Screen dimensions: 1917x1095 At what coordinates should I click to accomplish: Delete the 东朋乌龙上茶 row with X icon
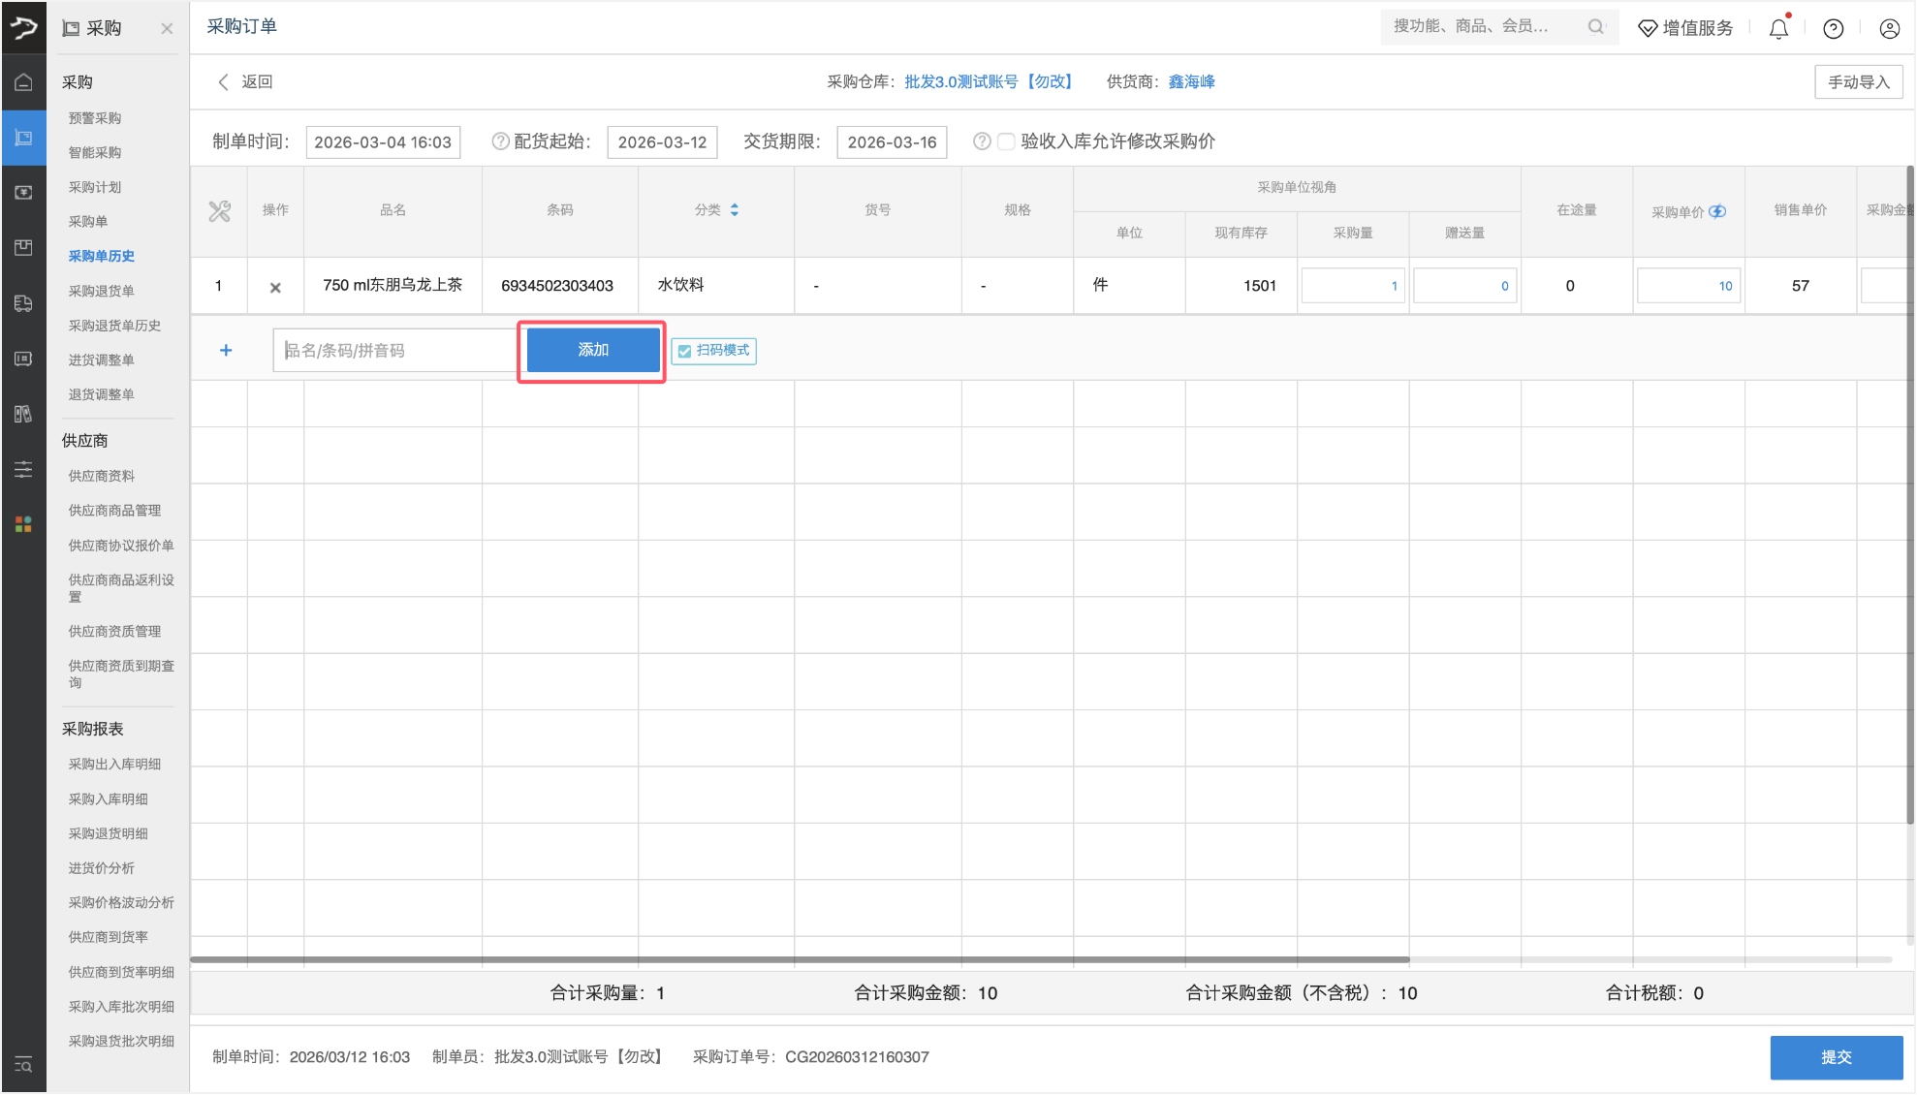275,287
